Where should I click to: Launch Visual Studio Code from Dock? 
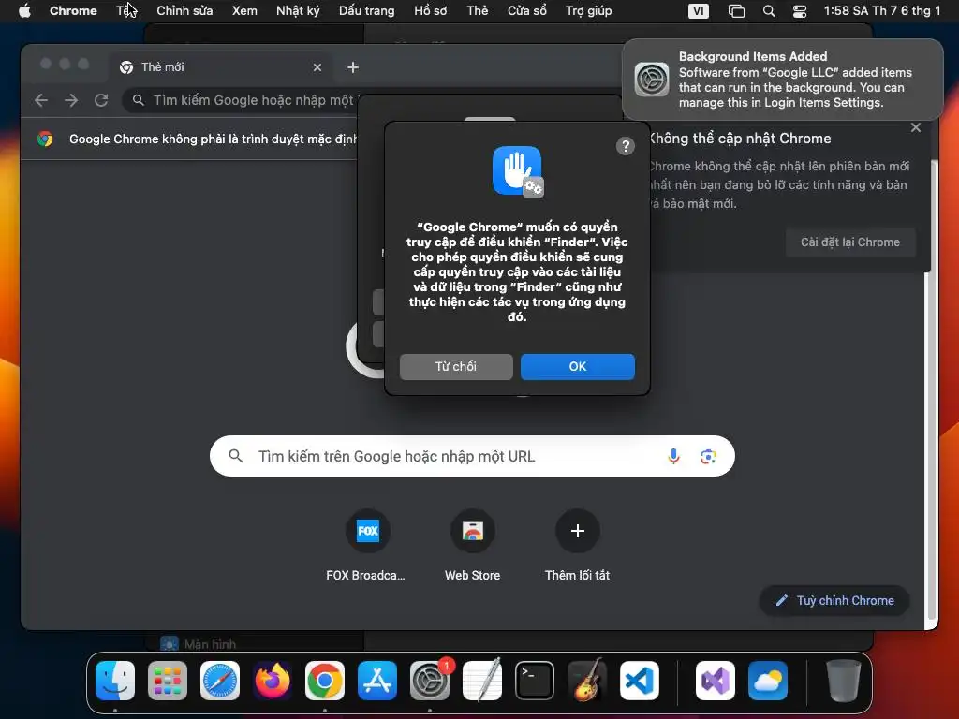pos(639,681)
